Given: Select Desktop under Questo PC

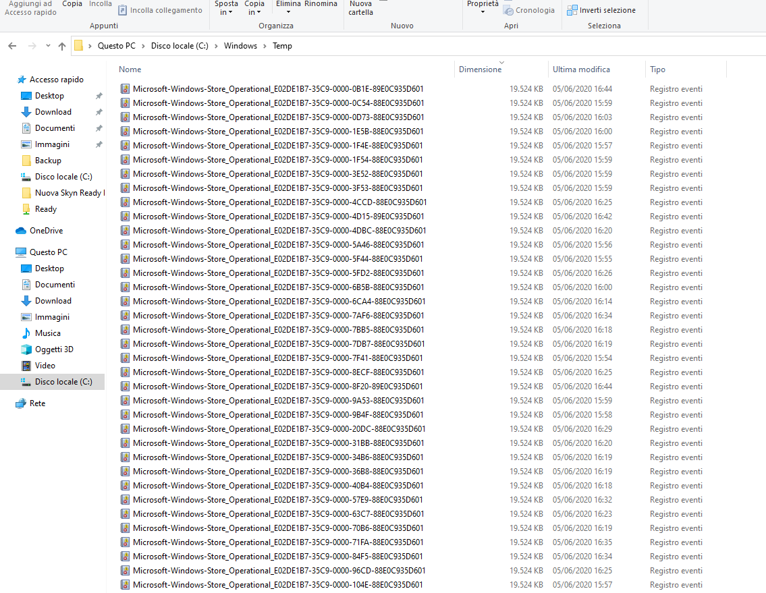Looking at the screenshot, I should click(x=49, y=269).
